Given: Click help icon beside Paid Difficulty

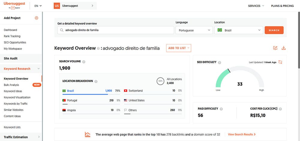Looking at the screenshot, I should pos(221,109).
